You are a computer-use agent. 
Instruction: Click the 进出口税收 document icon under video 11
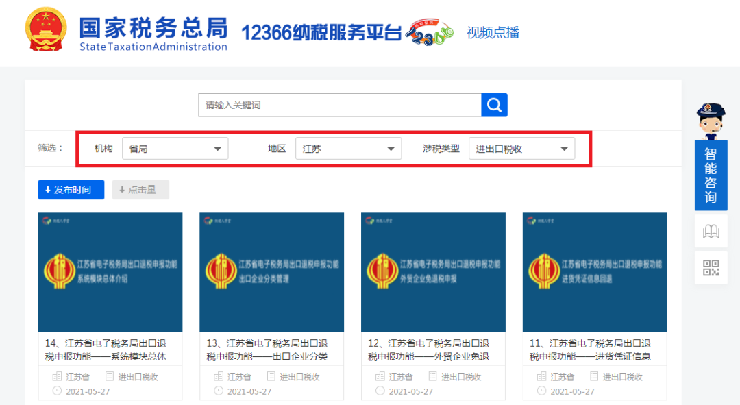(x=594, y=376)
